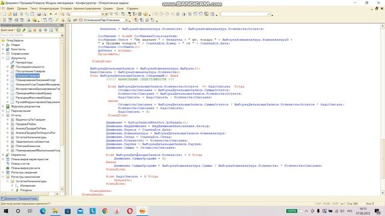Click the red delete X in Configuration panel
Viewport: 385px width, 216px height.
pos(35,30)
